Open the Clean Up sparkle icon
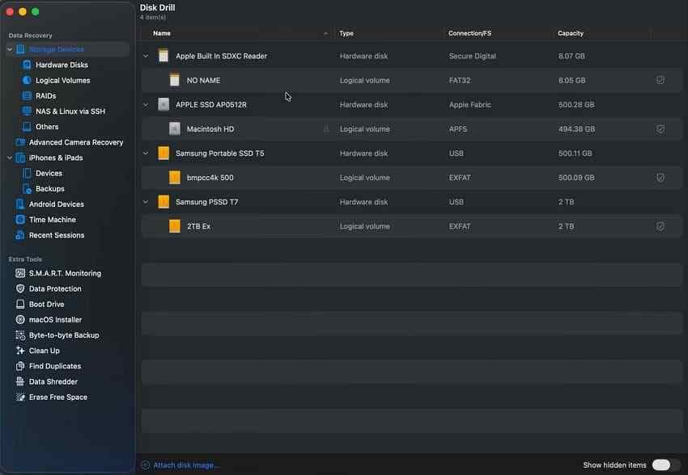Viewport: 688px width, 475px height. 20,351
